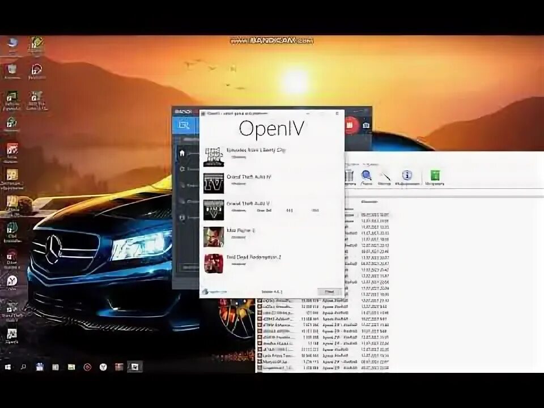This screenshot has height=408, width=544.
Task: Click Windows link under Grand Theft Auto IV
Action: 239,184
